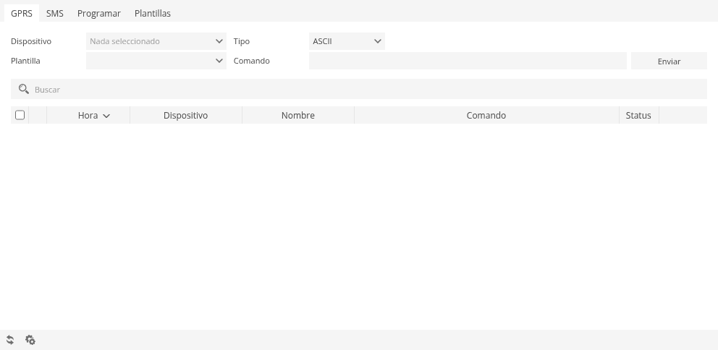The width and height of the screenshot is (718, 350).
Task: Click the refresh arrows icon in bottom bar
Action: 10,340
